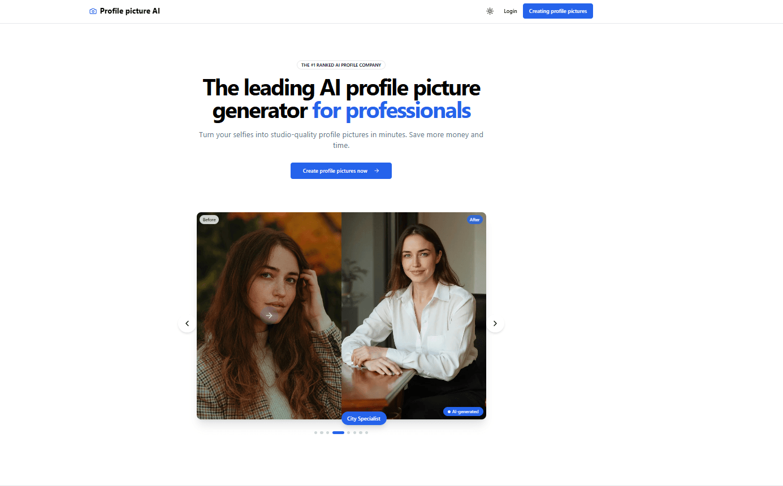Click the camera logo icon
783x486 pixels.
point(93,11)
